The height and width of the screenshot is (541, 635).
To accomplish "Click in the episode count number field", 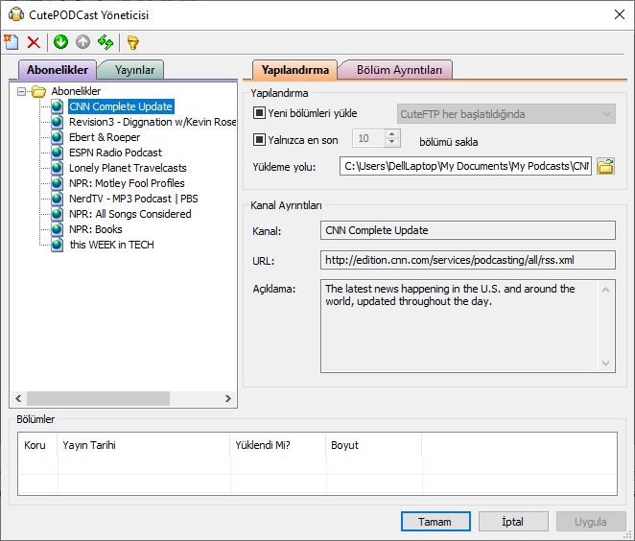I will click(x=368, y=138).
